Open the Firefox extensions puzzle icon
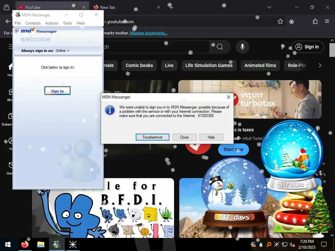 pos(315,21)
